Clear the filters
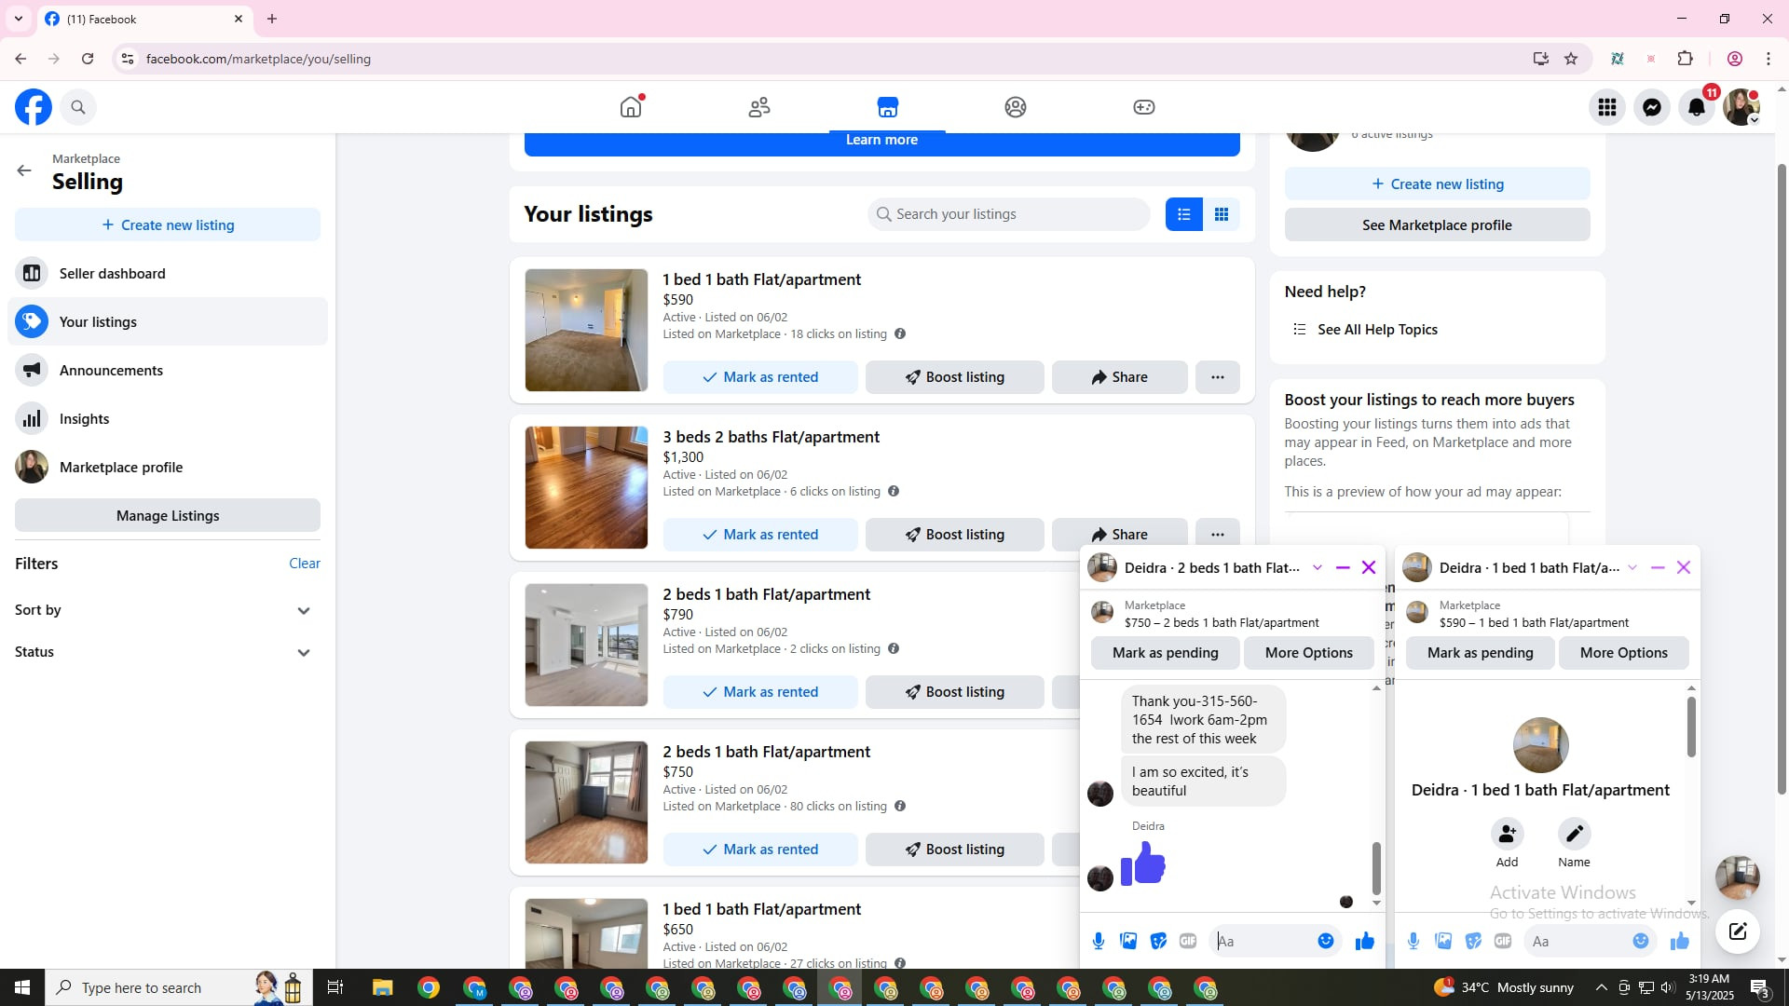This screenshot has width=1789, height=1006. [305, 563]
